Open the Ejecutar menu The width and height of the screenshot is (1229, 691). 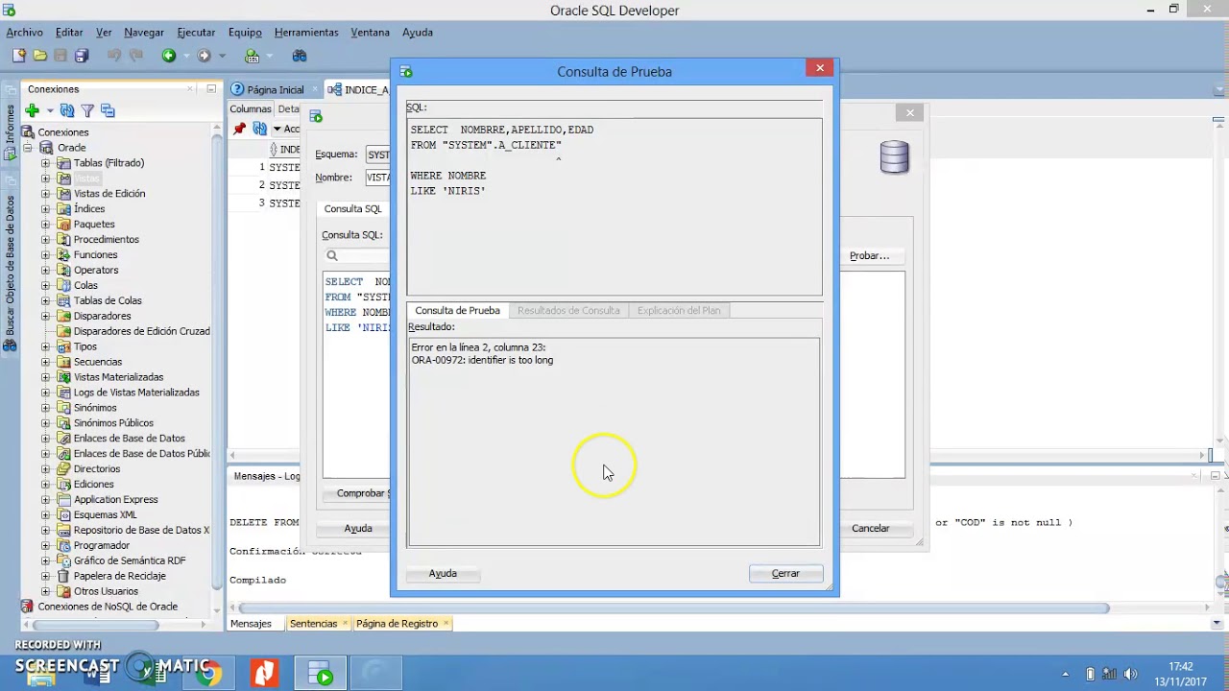[x=196, y=32]
